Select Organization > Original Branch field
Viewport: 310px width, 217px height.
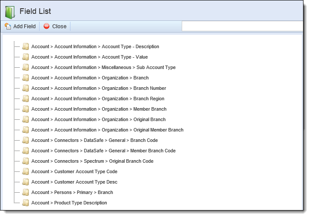point(98,119)
